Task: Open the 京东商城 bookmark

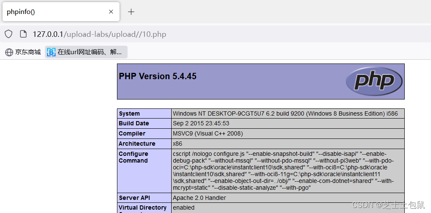Action: pyautogui.click(x=23, y=52)
